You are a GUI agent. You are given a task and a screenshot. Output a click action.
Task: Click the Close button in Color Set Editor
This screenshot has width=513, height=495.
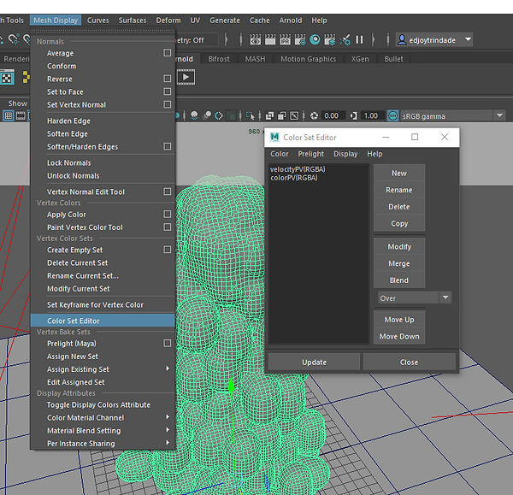409,362
